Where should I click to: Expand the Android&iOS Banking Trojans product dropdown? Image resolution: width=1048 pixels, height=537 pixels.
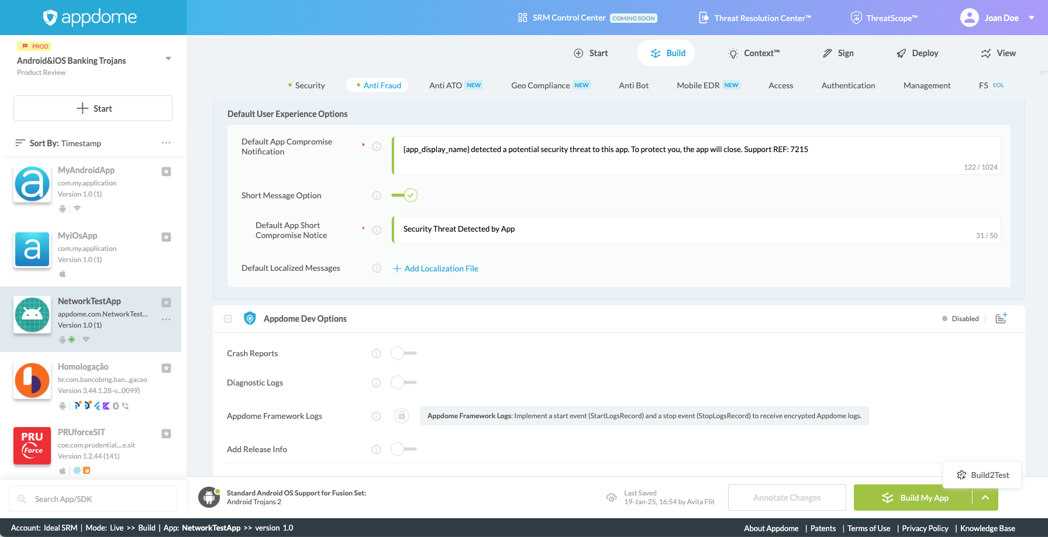pyautogui.click(x=168, y=58)
